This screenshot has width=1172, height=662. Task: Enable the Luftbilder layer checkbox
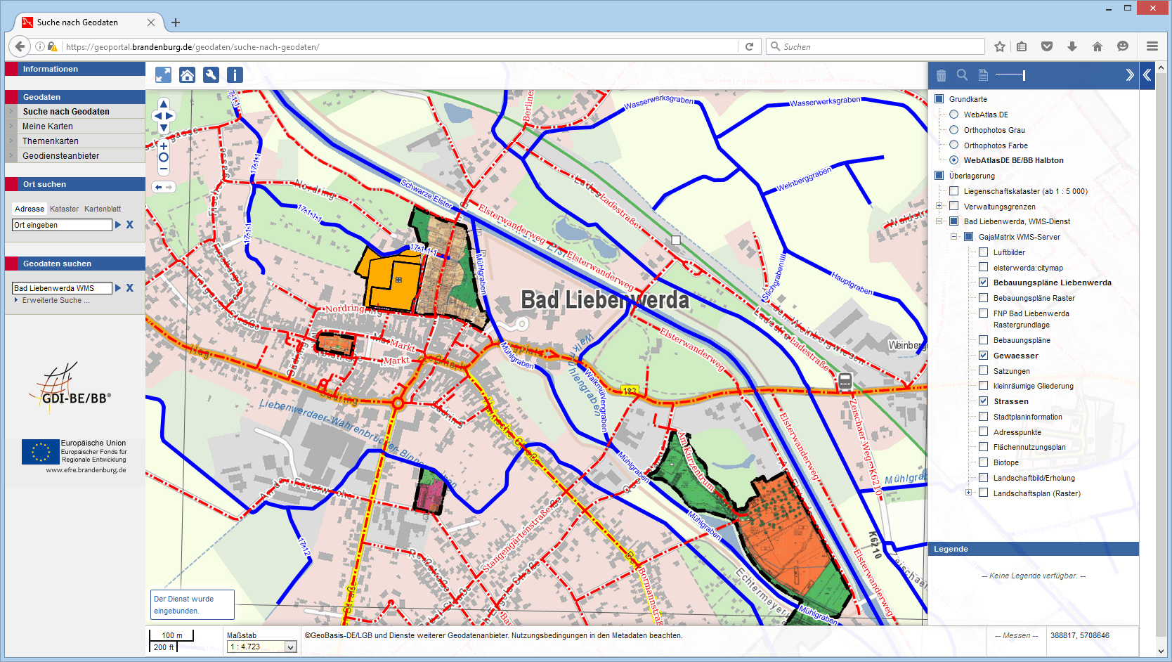click(984, 252)
